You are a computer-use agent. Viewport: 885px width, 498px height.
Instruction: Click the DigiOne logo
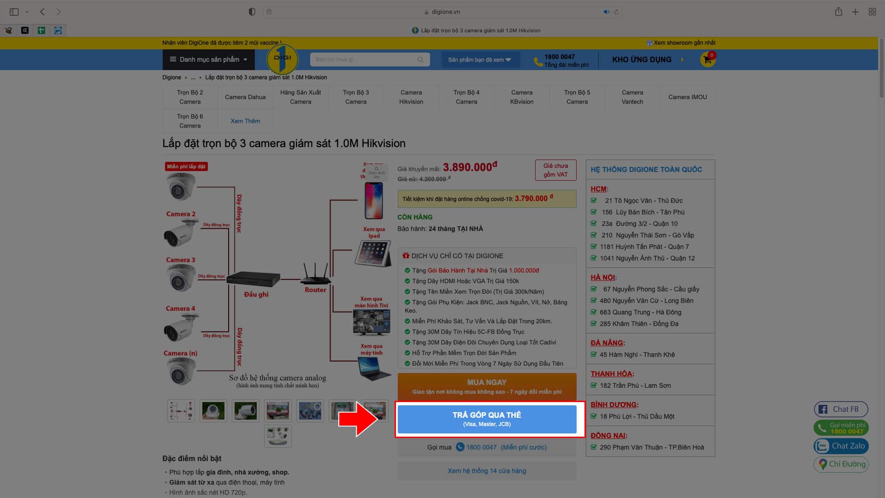pos(282,59)
